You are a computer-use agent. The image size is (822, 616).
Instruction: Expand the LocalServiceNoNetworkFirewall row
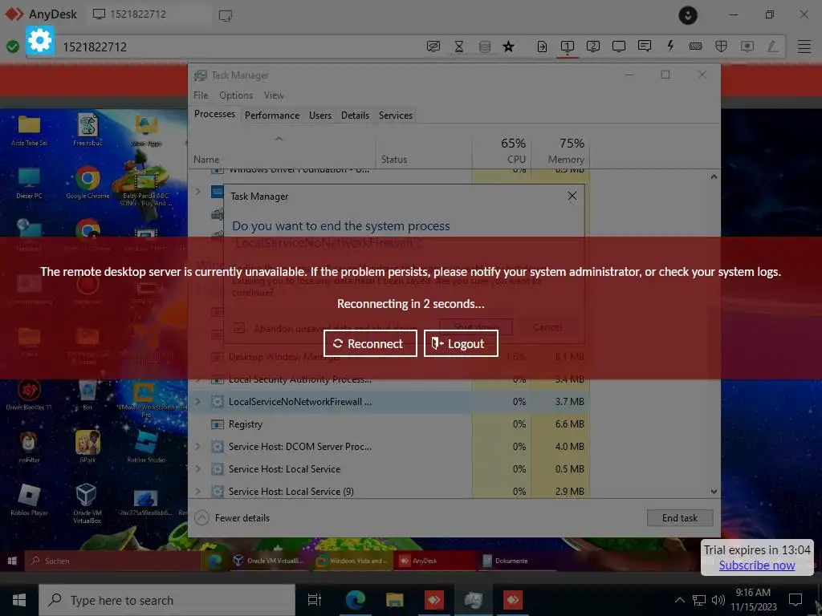(x=198, y=402)
